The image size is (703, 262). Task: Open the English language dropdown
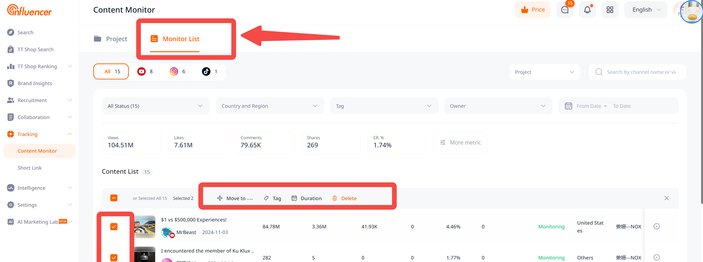(x=646, y=10)
